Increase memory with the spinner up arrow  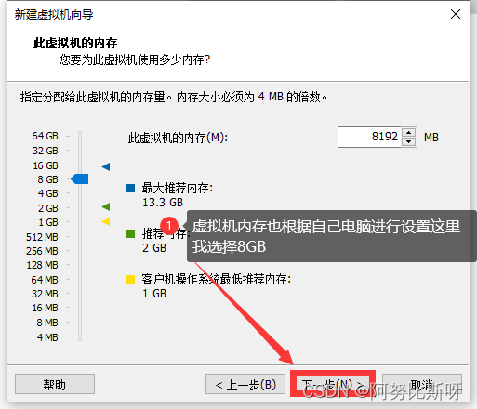[409, 133]
